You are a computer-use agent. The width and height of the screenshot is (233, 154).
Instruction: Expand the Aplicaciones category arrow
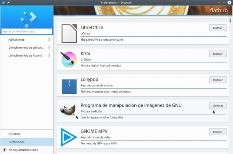[x=49, y=40]
